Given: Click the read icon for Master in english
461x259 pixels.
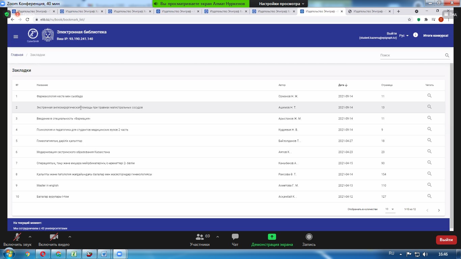Looking at the screenshot, I should (x=429, y=185).
